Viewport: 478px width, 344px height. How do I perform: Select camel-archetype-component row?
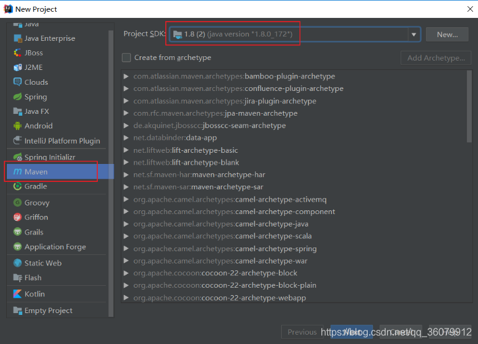point(294,212)
